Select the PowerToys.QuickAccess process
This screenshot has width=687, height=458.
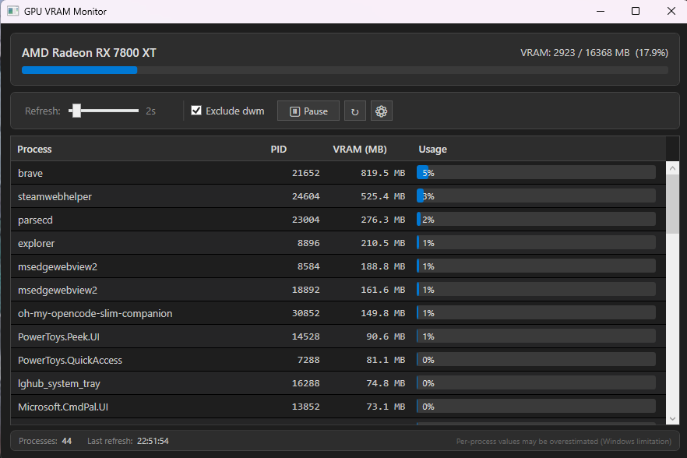(70, 361)
